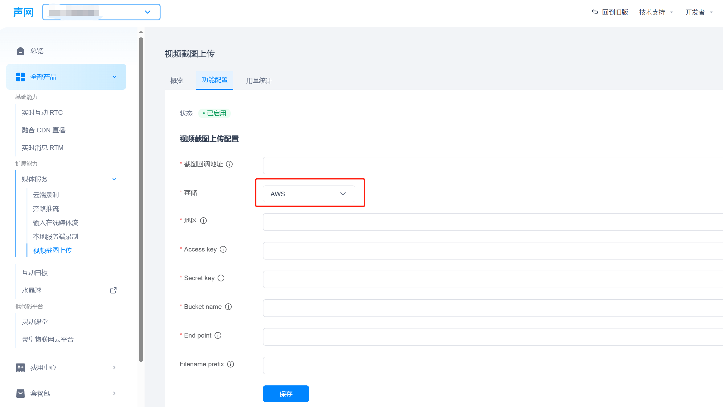Go back to old version link
Image resolution: width=723 pixels, height=407 pixels.
coord(615,12)
